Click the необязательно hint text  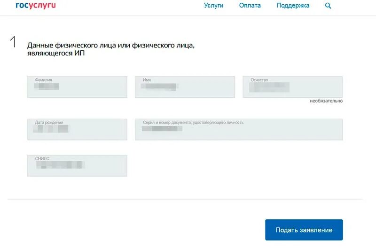326,101
